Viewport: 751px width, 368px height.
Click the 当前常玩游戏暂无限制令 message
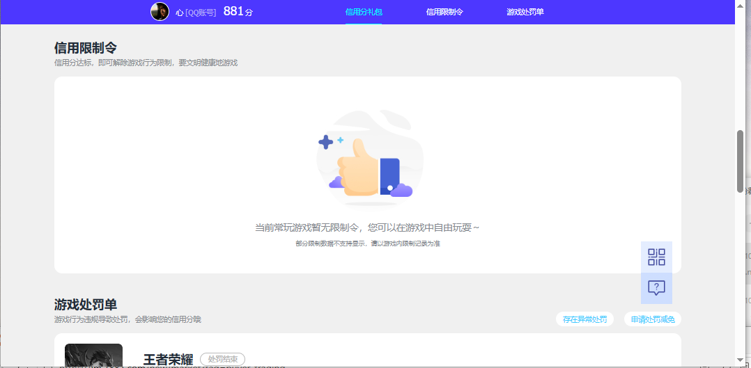click(367, 227)
